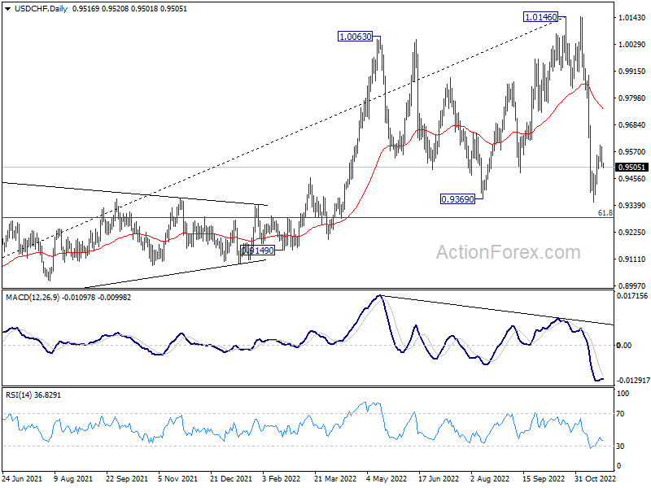
Task: Click the 17 Jun 2022 date label
Action: [439, 479]
